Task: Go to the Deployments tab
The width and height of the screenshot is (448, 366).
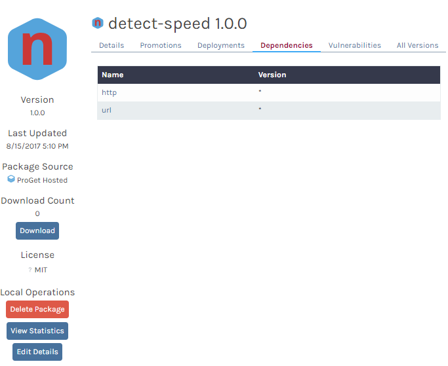Action: point(221,45)
